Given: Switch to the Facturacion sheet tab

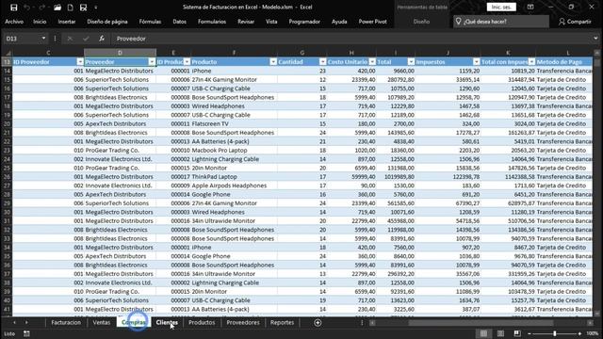Looking at the screenshot, I should click(66, 322).
